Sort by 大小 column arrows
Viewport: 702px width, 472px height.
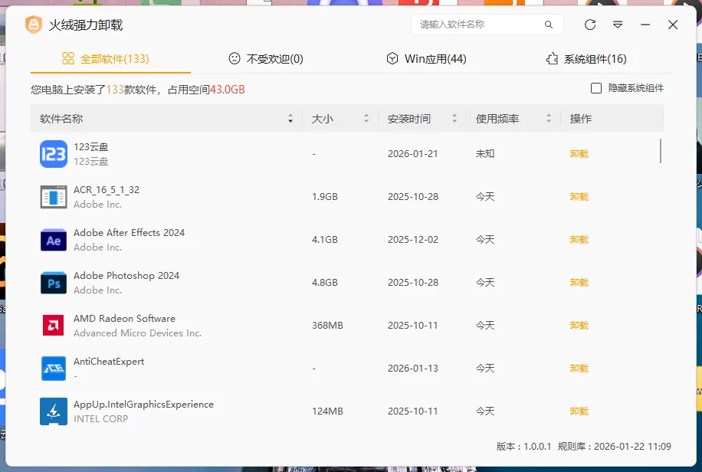366,119
